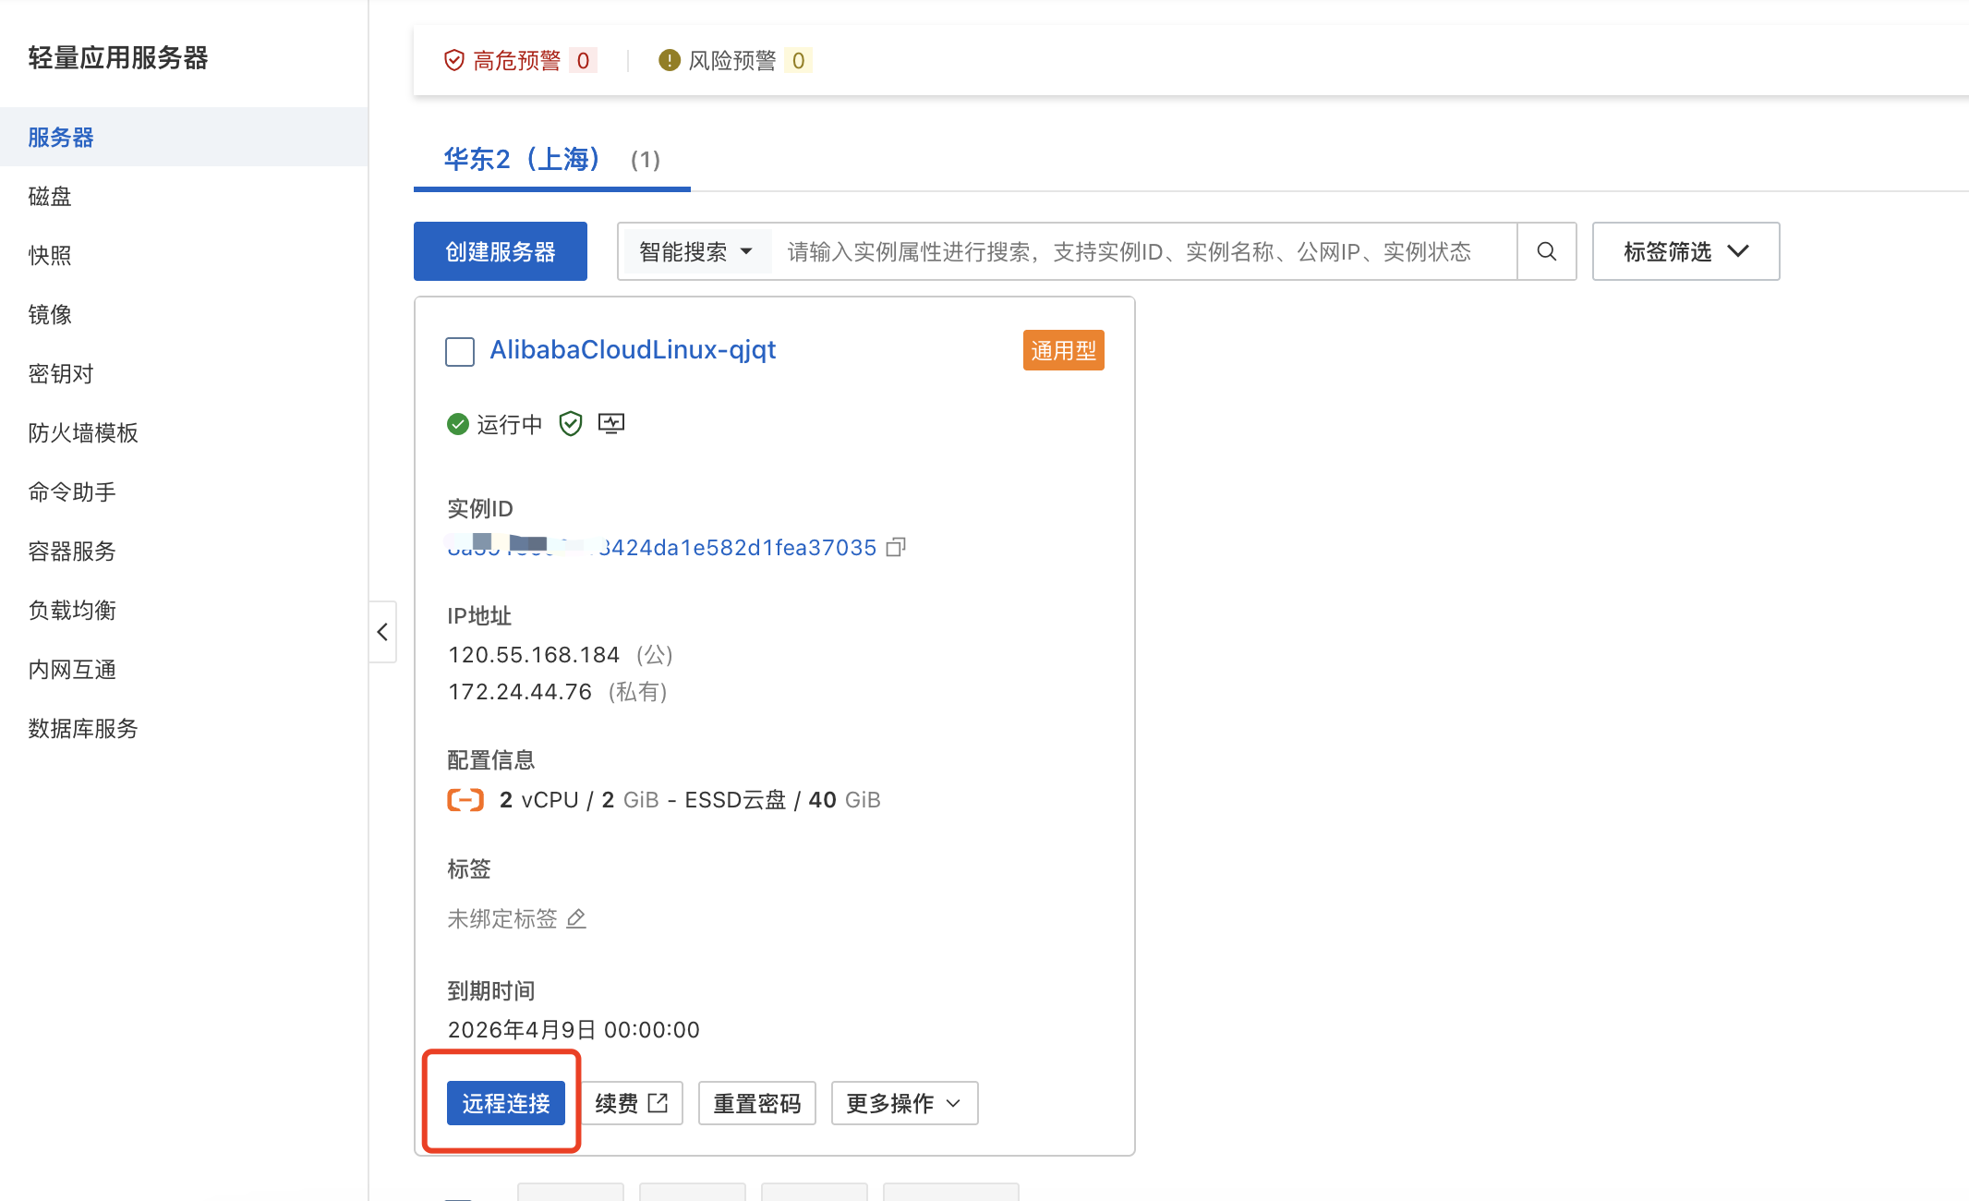Click the 风险预警 alert label
Image resolution: width=1969 pixels, height=1201 pixels.
pyautogui.click(x=732, y=61)
